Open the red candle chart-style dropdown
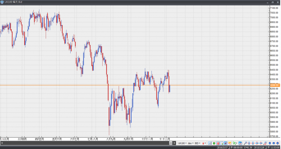 pyautogui.click(x=204, y=143)
